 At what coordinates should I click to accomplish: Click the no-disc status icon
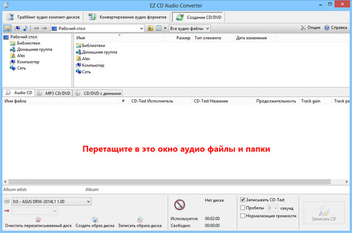[180, 205]
